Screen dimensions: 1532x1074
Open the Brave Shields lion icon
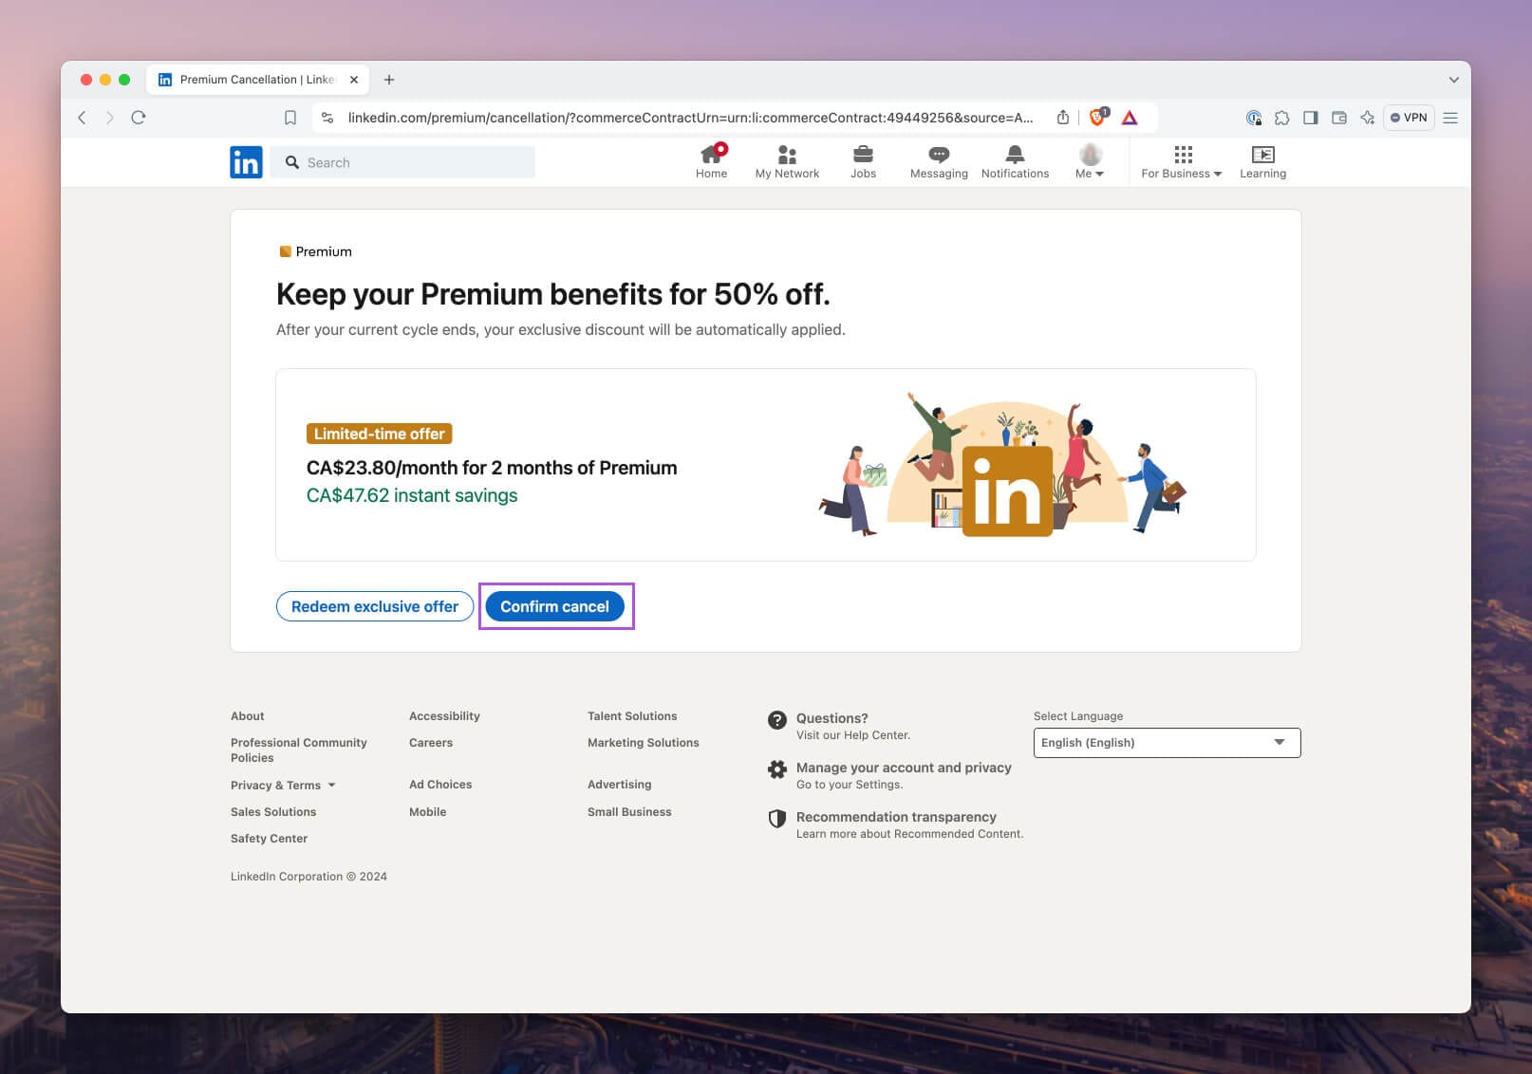click(1098, 117)
